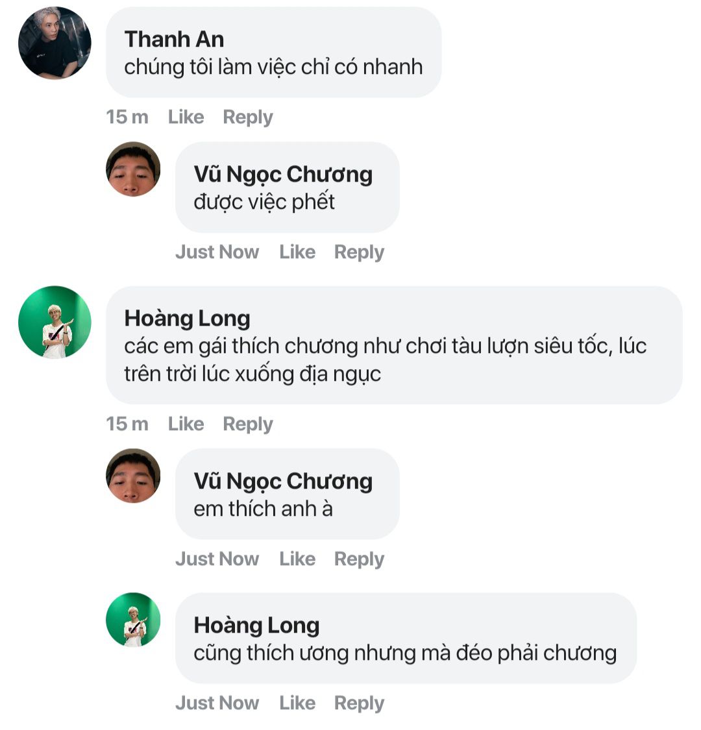Like the "được việc phết" reply
Image resolution: width=701 pixels, height=730 pixels.
tap(297, 252)
